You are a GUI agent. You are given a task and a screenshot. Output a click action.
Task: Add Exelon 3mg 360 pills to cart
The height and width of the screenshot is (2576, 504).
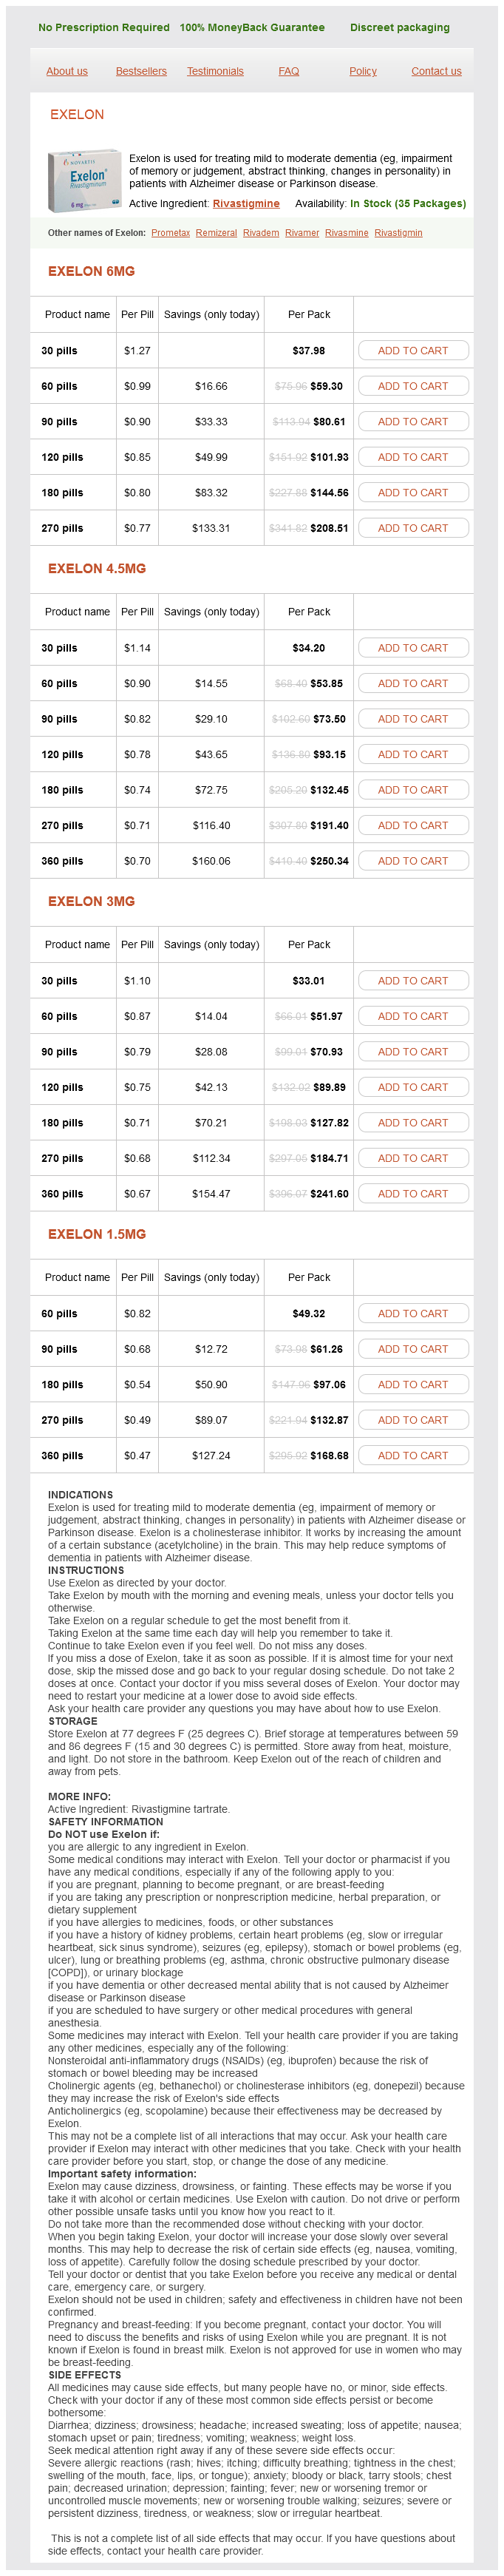point(413,1194)
